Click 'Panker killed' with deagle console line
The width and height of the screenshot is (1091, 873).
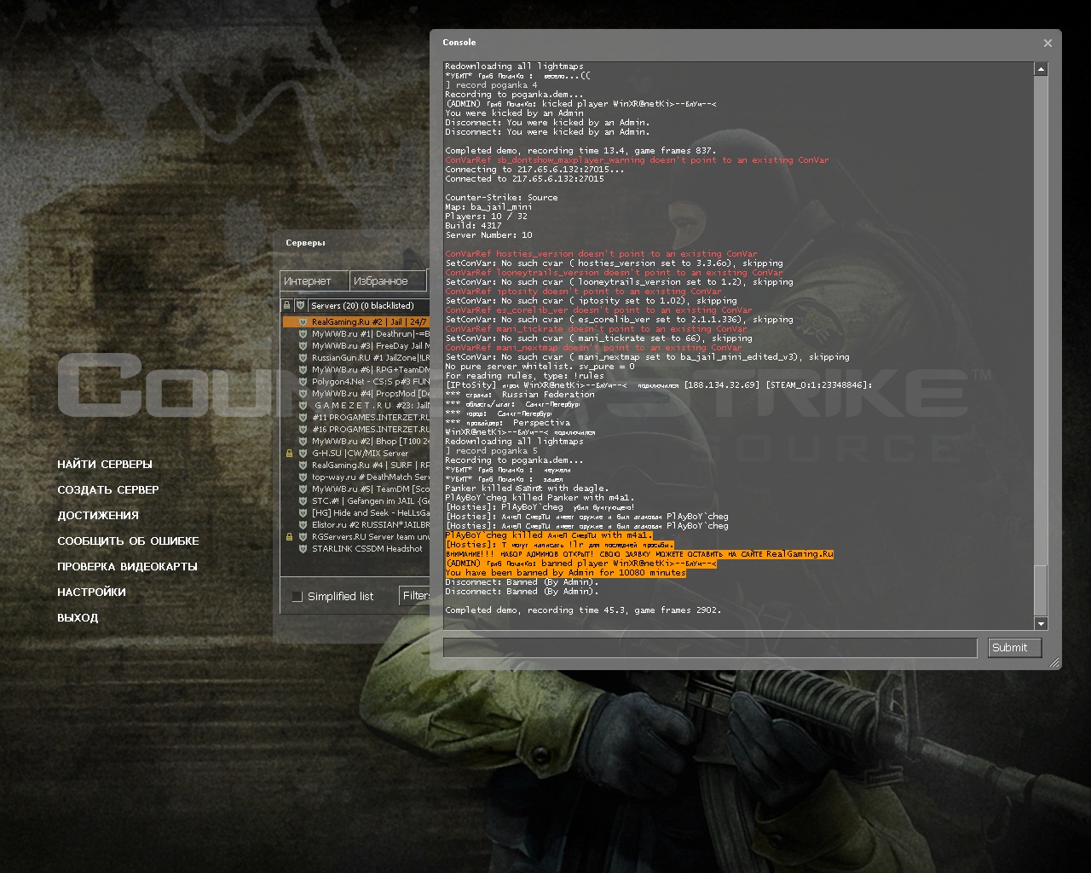527,489
